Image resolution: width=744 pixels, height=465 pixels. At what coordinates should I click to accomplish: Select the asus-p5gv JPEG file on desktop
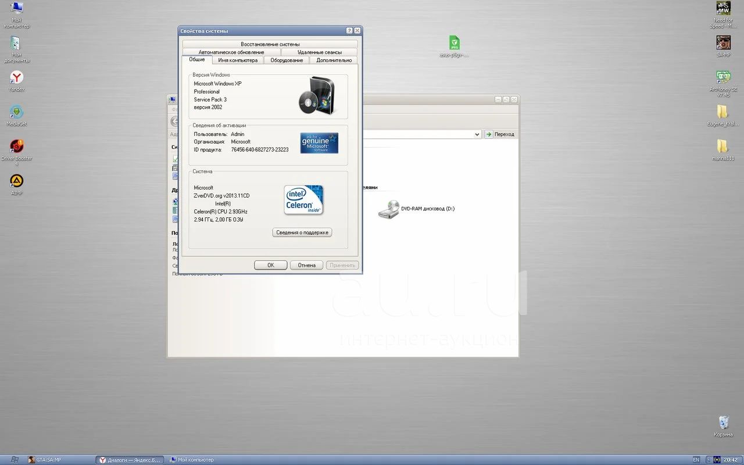pyautogui.click(x=454, y=46)
